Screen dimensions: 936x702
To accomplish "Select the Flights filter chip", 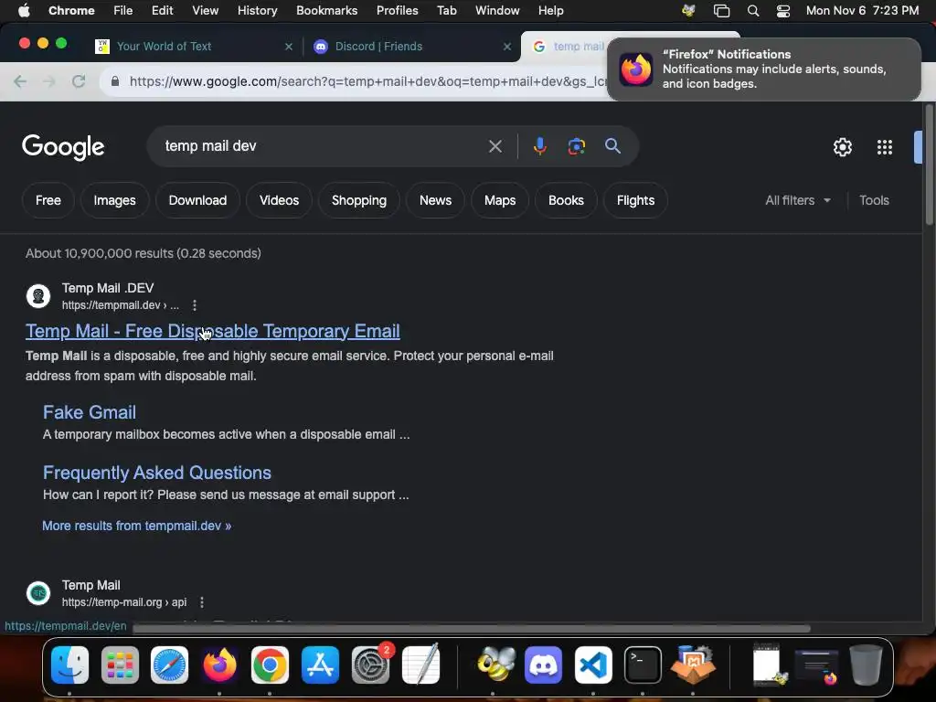I will [x=635, y=200].
